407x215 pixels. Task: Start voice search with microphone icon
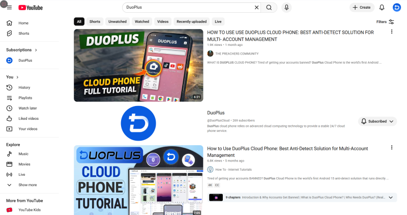[286, 7]
